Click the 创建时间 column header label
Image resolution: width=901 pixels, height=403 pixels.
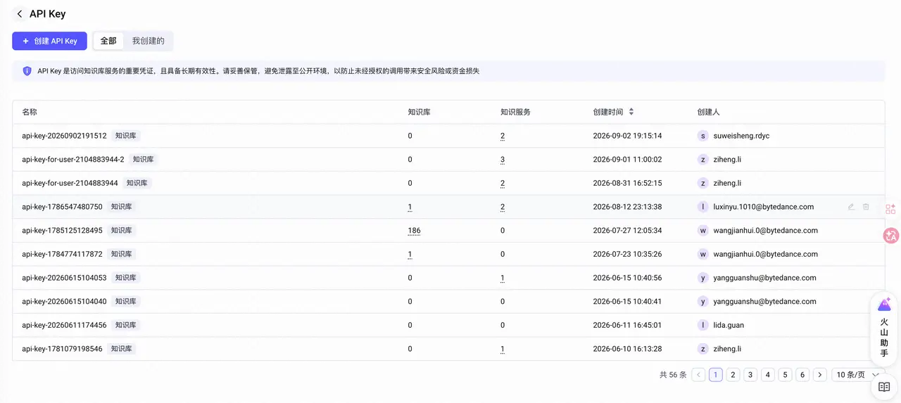click(608, 112)
